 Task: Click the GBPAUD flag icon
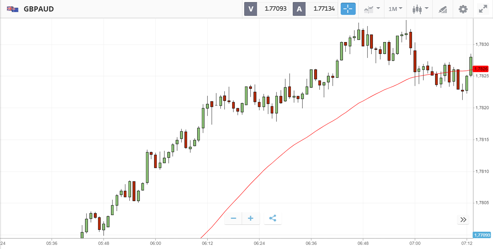point(13,9)
